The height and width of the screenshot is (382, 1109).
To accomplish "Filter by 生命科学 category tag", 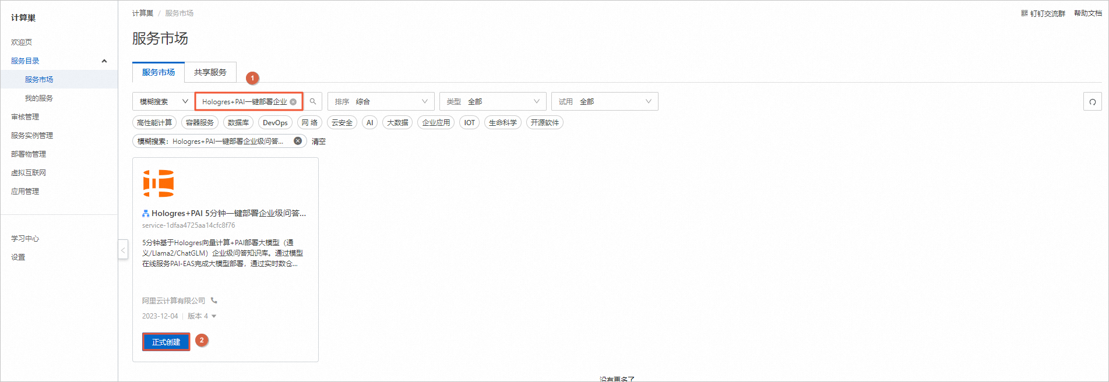I will point(503,122).
